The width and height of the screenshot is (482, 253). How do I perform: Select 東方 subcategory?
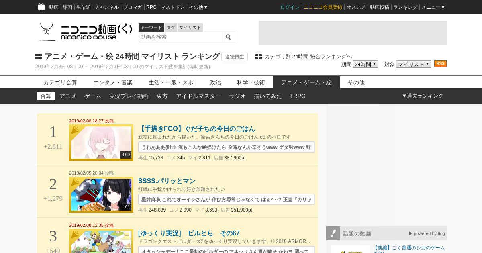pos(162,96)
